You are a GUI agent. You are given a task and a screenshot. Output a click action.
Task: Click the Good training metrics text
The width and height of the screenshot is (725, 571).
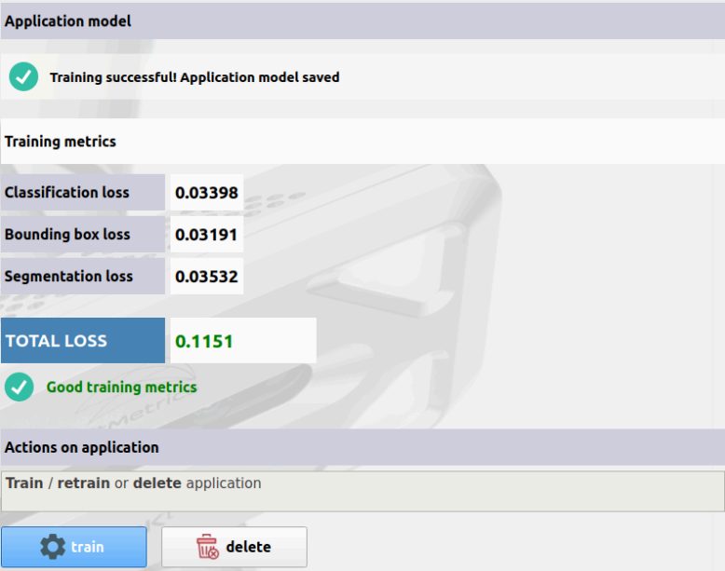click(121, 387)
